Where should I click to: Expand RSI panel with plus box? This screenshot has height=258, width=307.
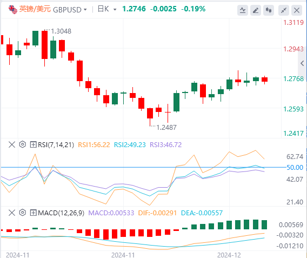[x=33, y=145]
